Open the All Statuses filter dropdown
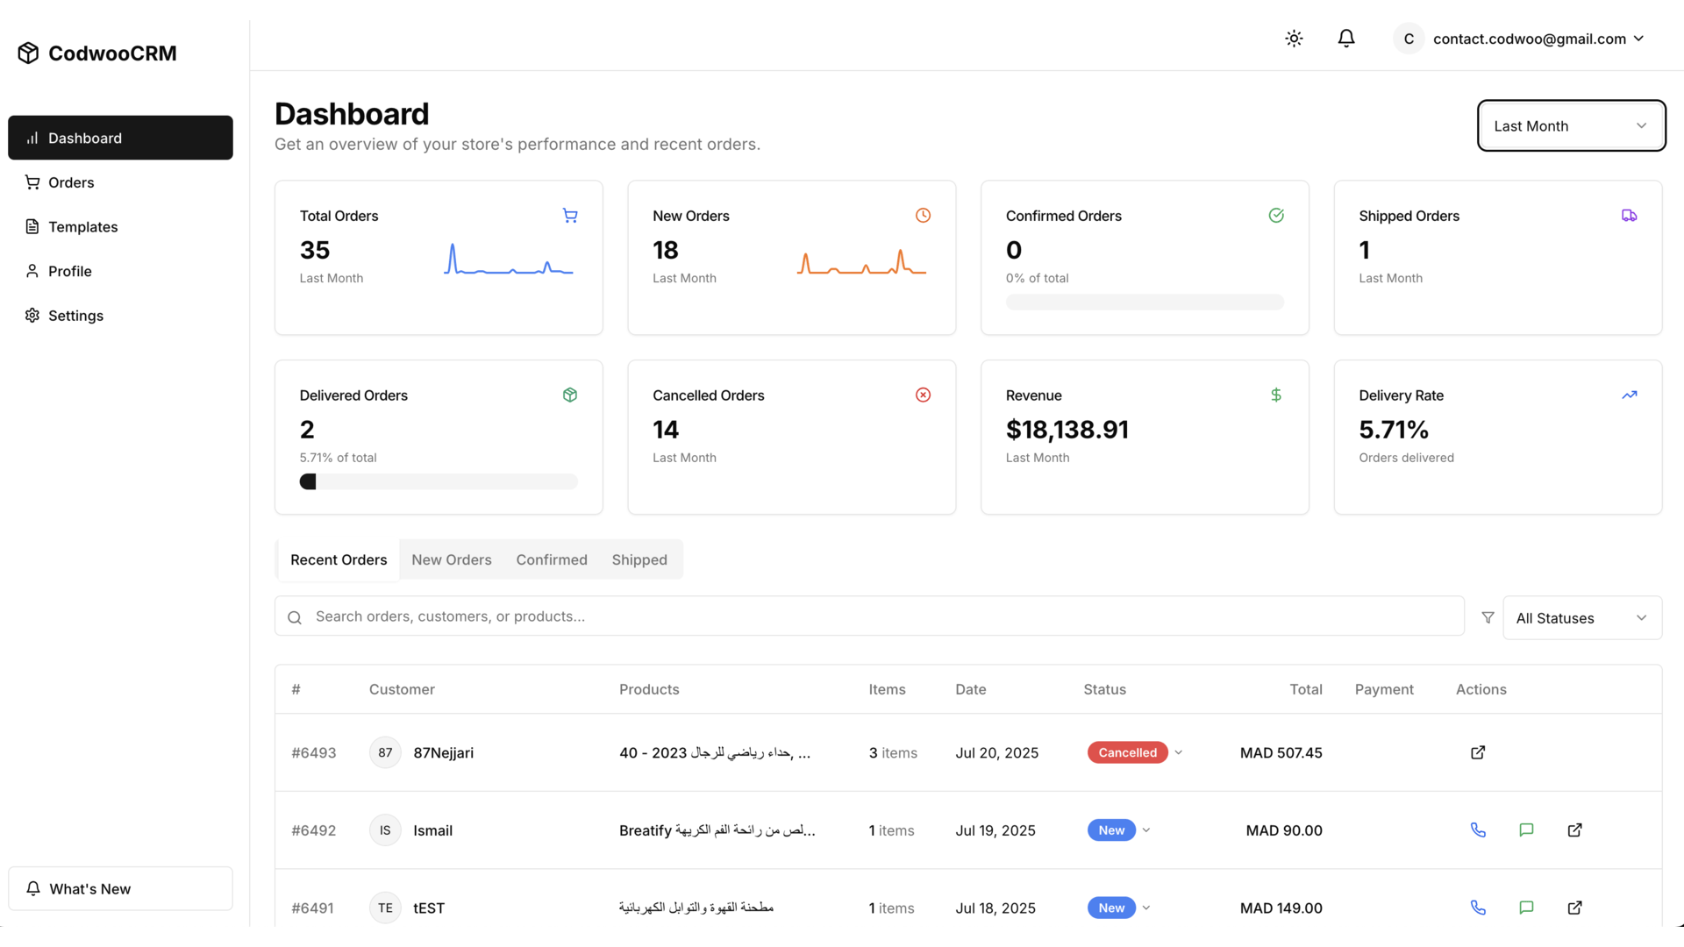1684x947 pixels. pos(1581,618)
